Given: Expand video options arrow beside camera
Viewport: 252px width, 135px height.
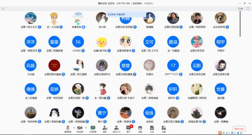Looking at the screenshot, I should [86, 128].
